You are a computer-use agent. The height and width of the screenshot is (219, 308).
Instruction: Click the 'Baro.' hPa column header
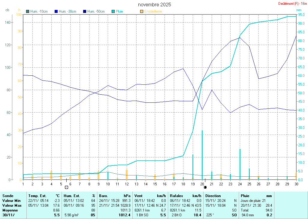click(104, 196)
